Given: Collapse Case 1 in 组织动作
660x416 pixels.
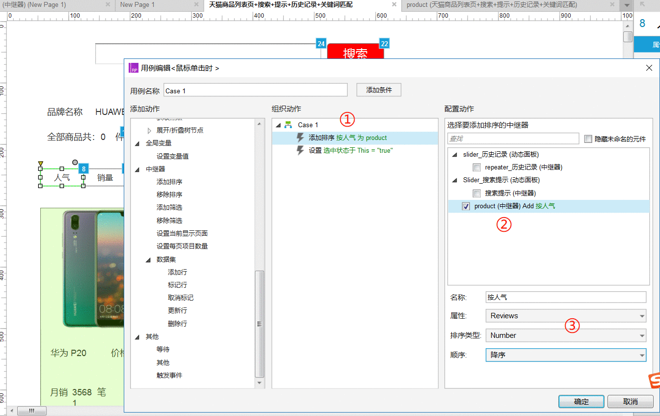Looking at the screenshot, I should point(278,125).
